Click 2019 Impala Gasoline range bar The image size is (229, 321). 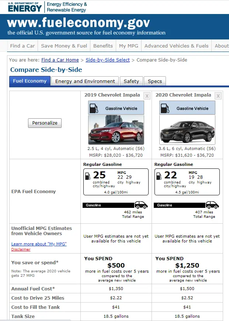tap(108, 205)
